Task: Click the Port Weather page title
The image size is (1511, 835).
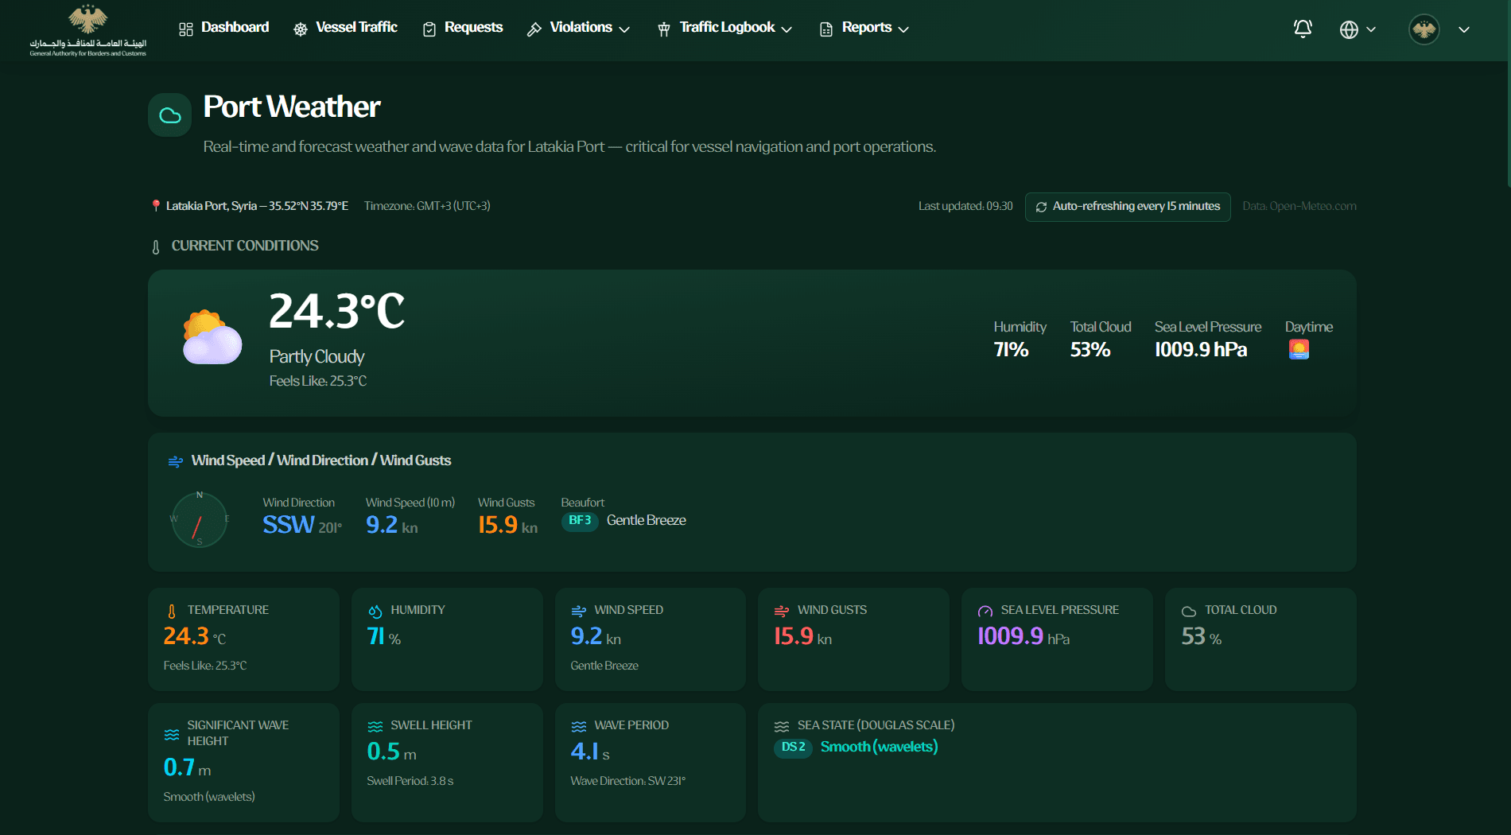Action: click(x=292, y=107)
